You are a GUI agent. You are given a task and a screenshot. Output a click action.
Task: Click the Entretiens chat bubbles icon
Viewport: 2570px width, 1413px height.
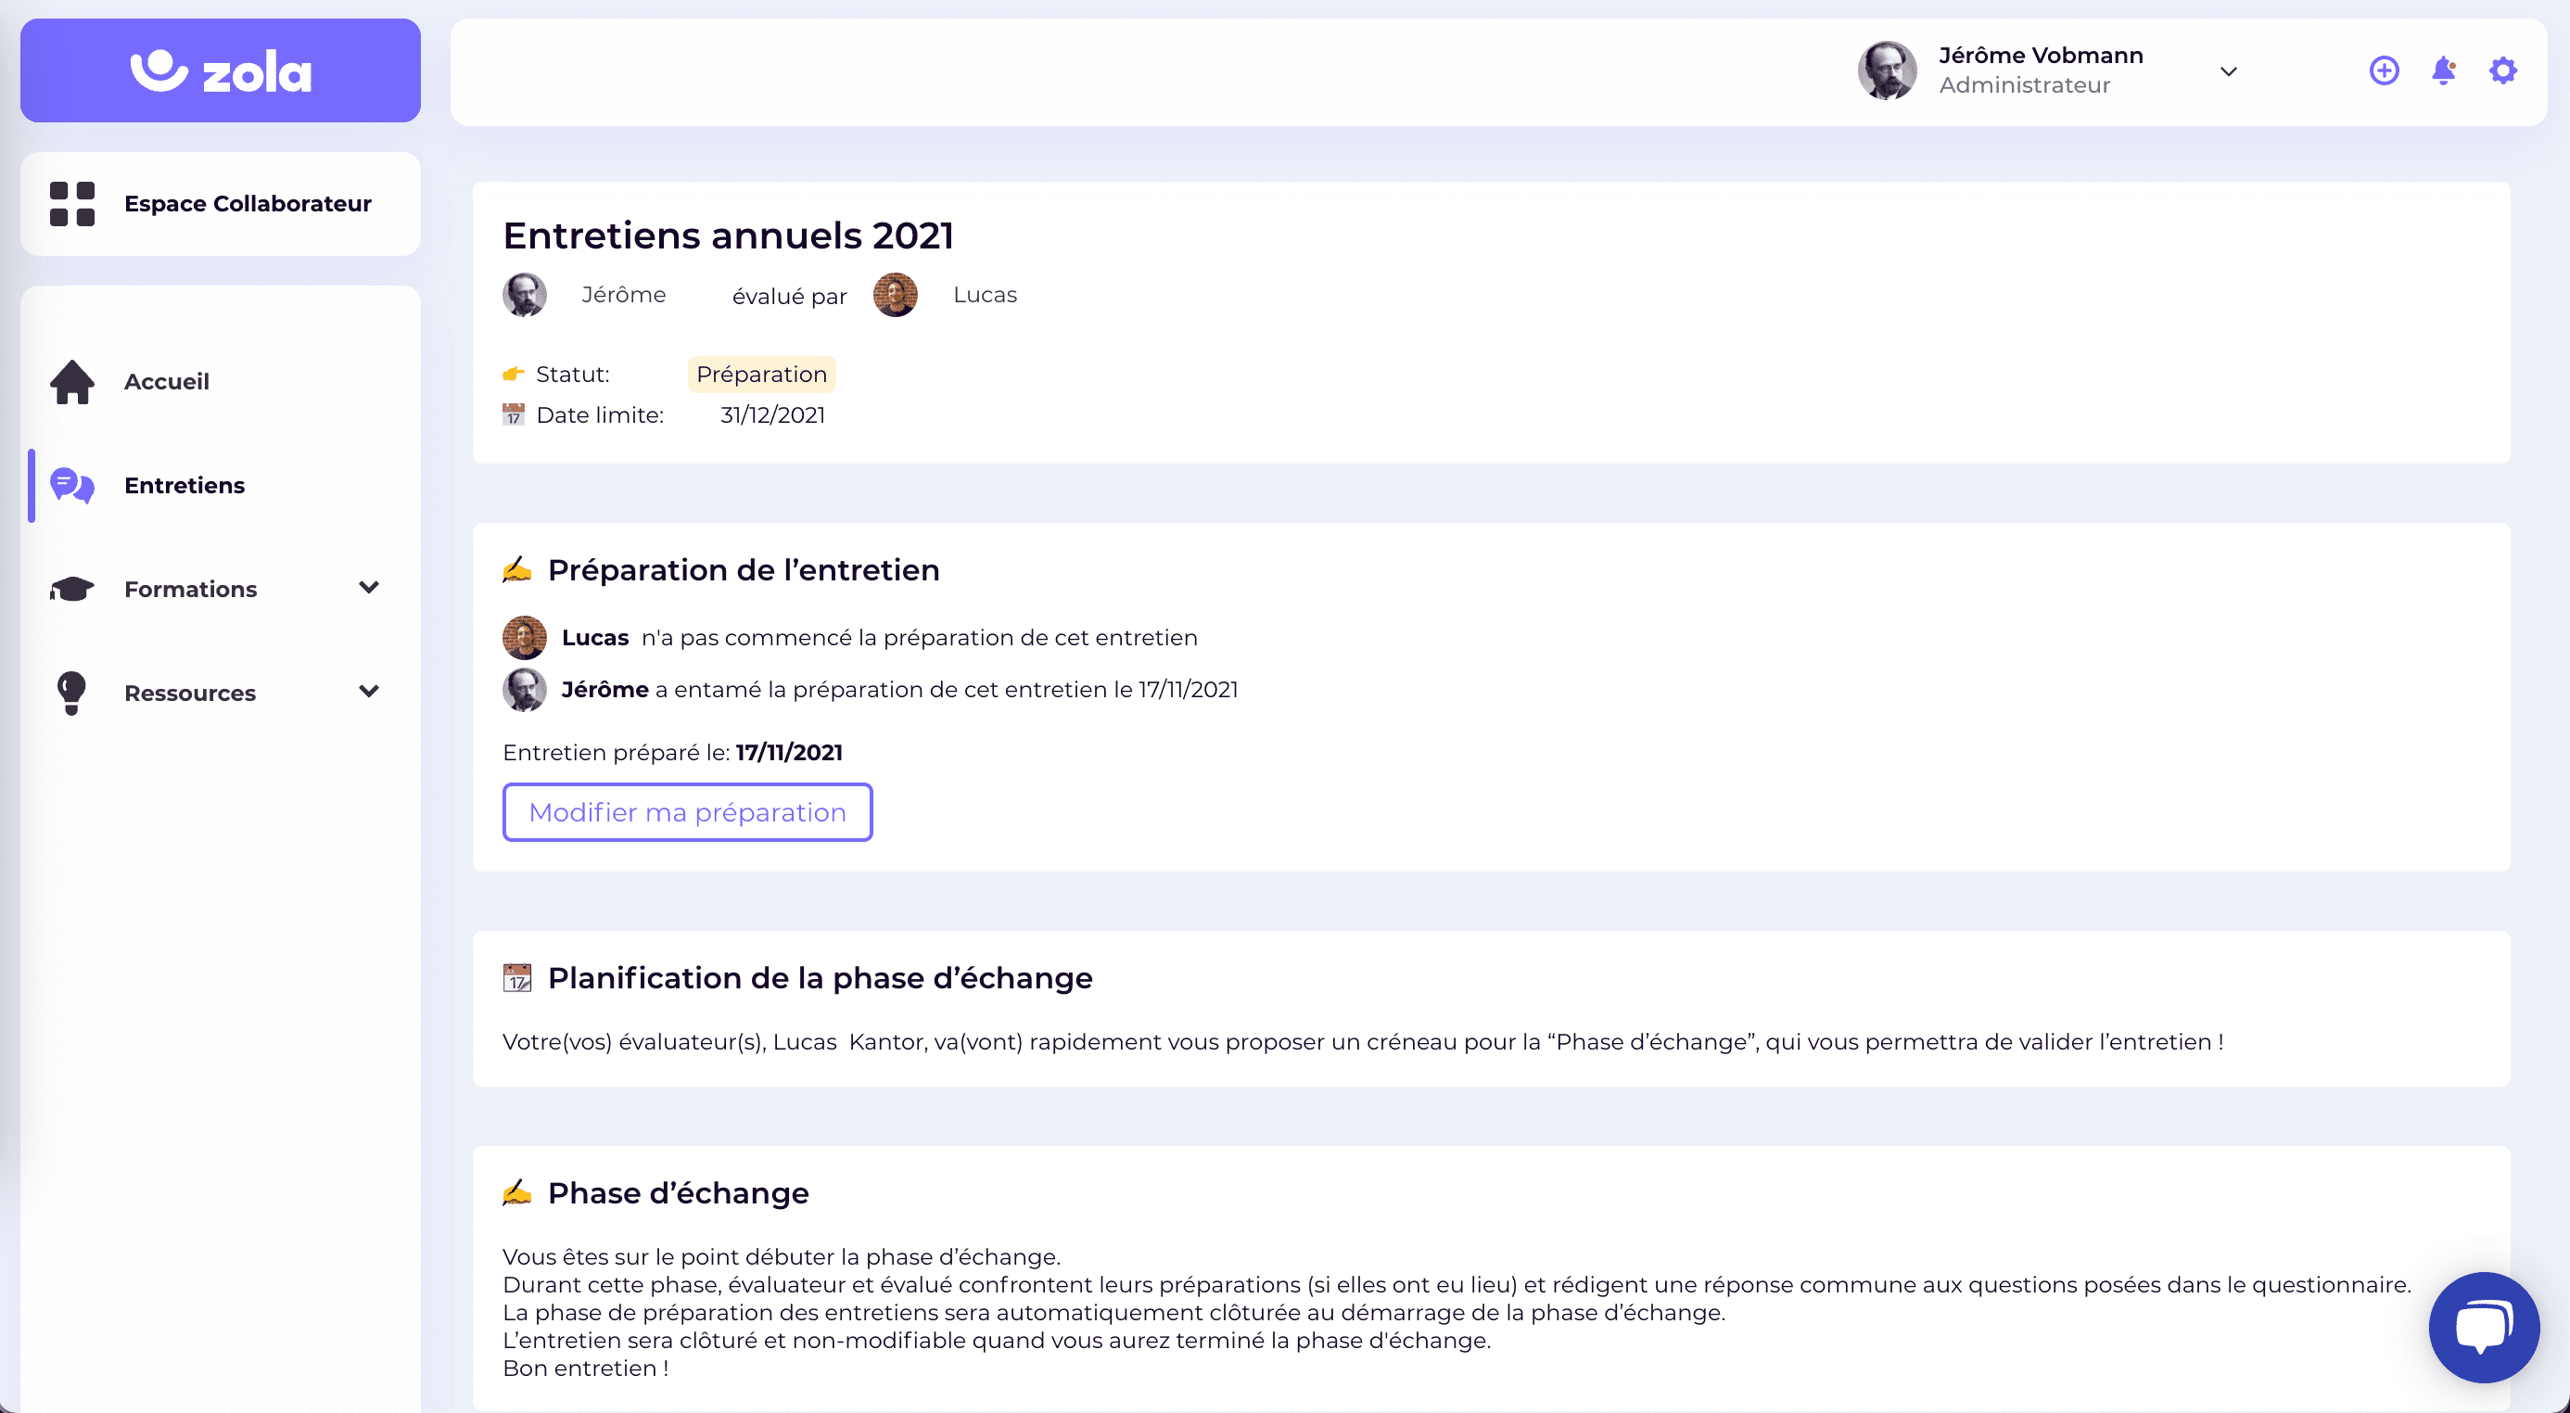pyautogui.click(x=71, y=485)
